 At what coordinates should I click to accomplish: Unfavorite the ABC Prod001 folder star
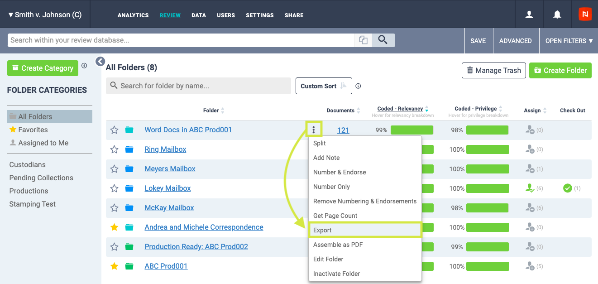point(115,266)
